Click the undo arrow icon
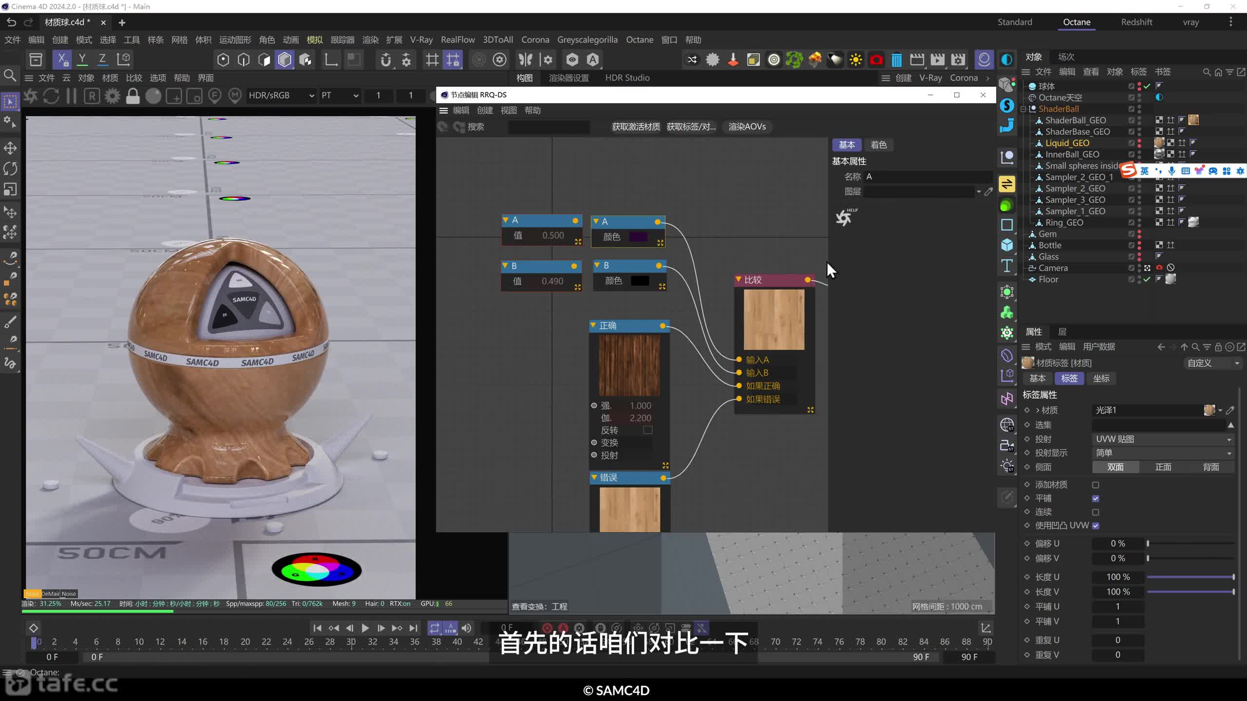 click(x=12, y=22)
